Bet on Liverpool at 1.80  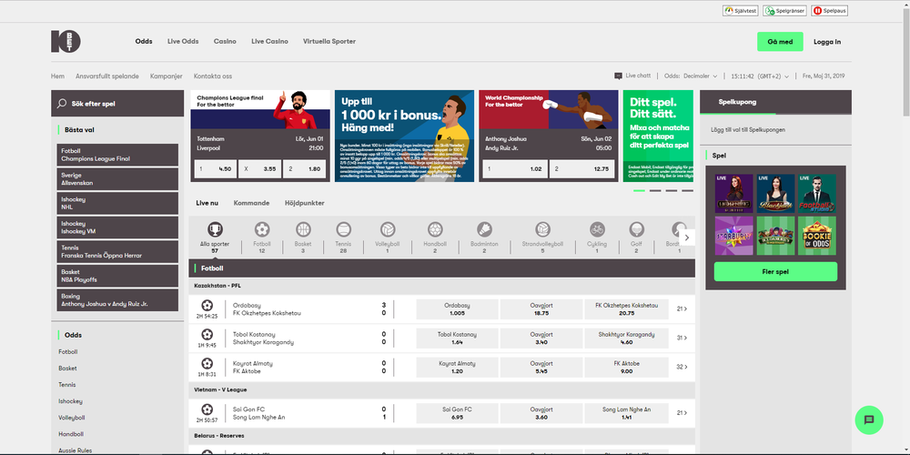(305, 169)
